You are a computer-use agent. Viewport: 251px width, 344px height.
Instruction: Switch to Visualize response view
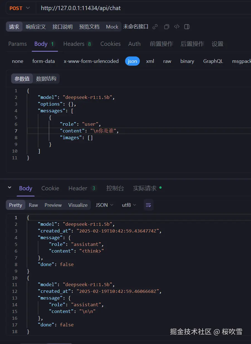pyautogui.click(x=78, y=205)
